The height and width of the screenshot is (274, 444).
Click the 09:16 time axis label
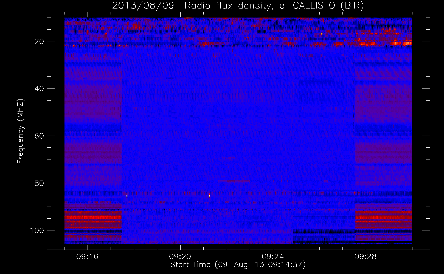click(87, 257)
